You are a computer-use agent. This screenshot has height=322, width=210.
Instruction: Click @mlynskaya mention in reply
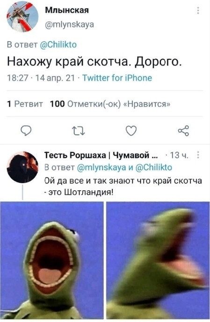(x=101, y=168)
